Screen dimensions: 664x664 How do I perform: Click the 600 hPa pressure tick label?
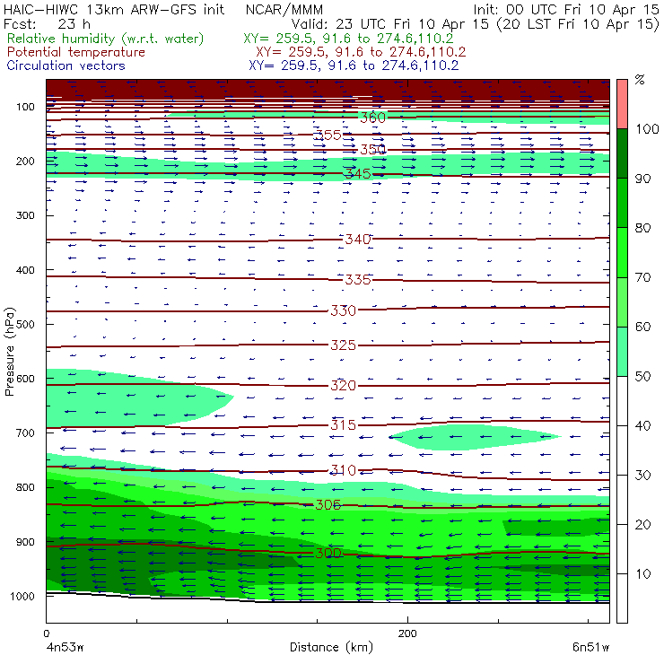[x=25, y=379]
